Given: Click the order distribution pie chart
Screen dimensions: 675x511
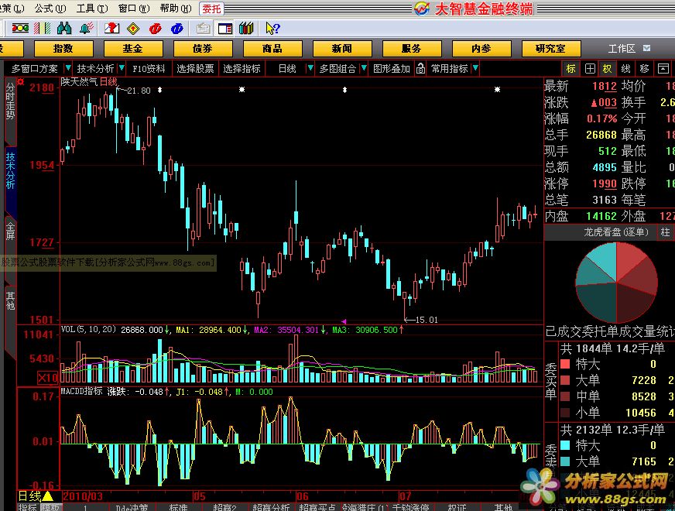Looking at the screenshot, I should (x=616, y=282).
